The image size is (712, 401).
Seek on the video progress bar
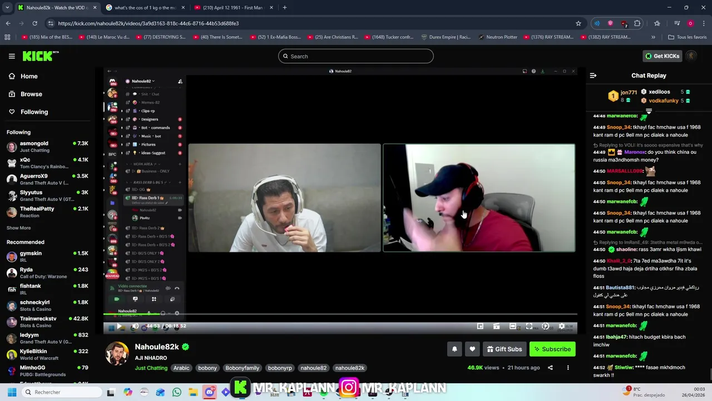pyautogui.click(x=340, y=314)
